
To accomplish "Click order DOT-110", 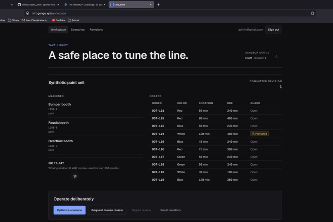I will (158, 180).
